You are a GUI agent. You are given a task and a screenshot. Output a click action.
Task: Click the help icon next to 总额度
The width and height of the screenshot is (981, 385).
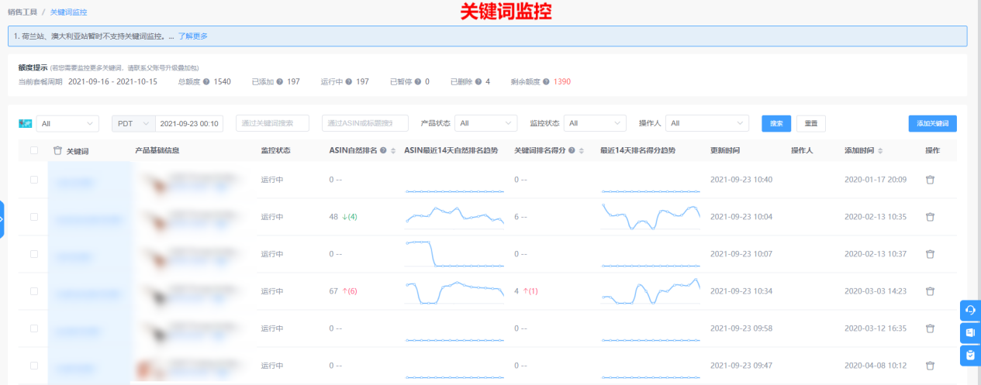click(206, 81)
